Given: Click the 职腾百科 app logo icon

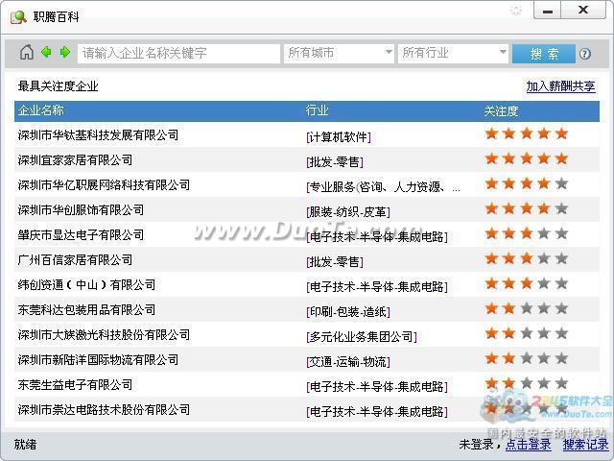Looking at the screenshot, I should pyautogui.click(x=18, y=15).
